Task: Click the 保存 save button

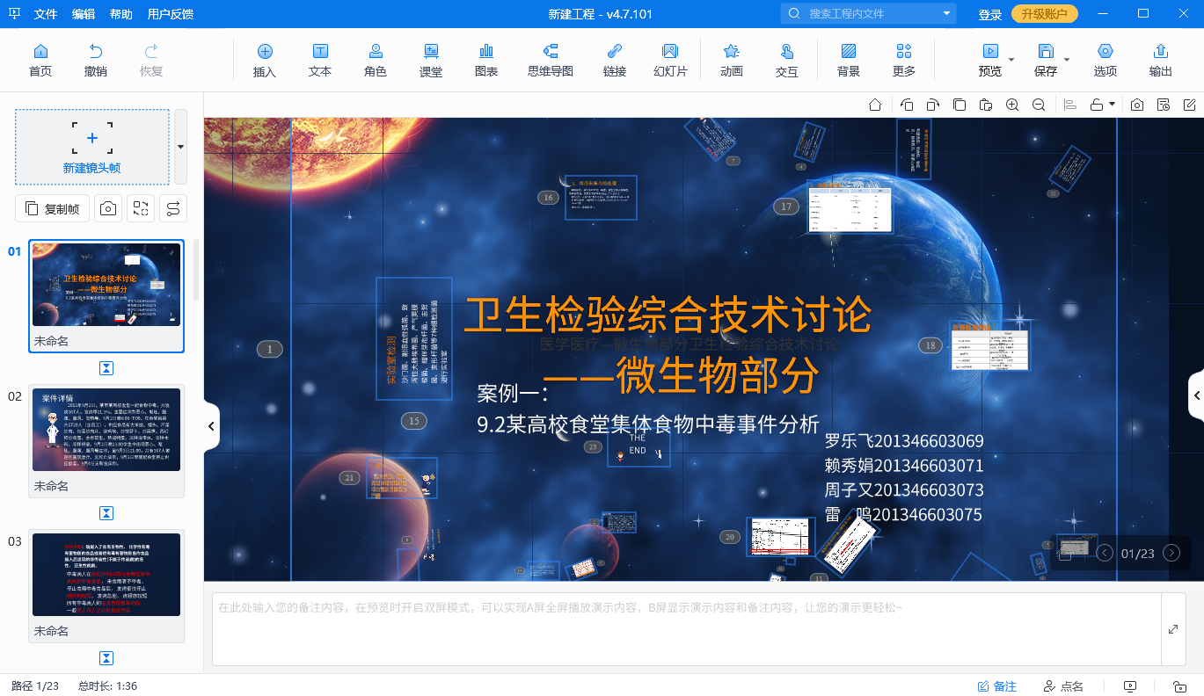Action: click(1046, 61)
